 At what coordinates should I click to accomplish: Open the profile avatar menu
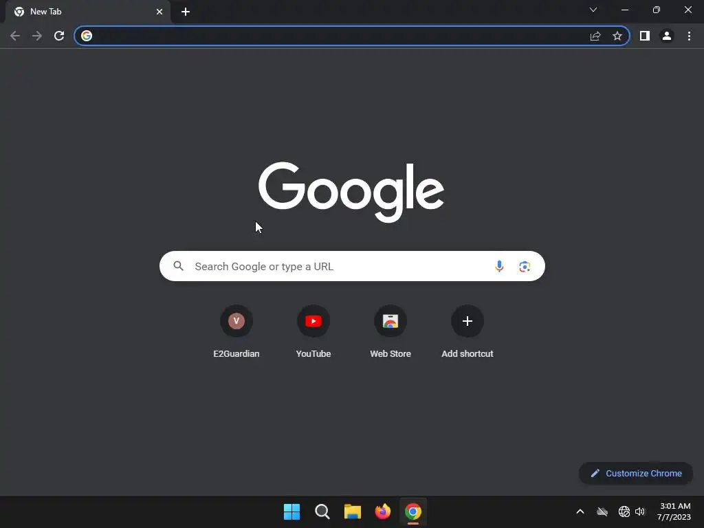pos(667,36)
